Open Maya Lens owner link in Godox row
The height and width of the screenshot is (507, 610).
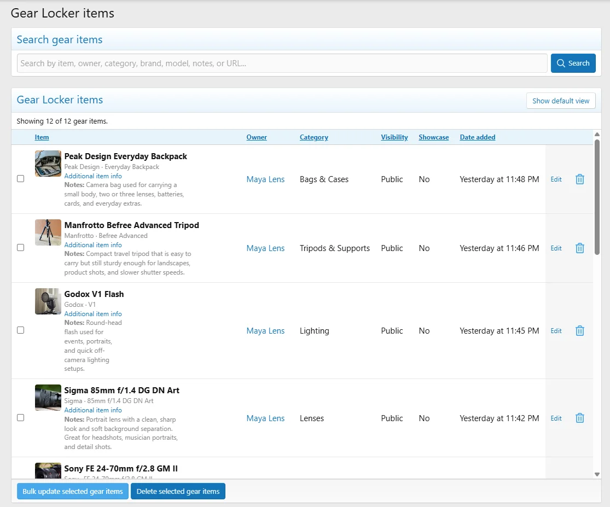(x=265, y=331)
